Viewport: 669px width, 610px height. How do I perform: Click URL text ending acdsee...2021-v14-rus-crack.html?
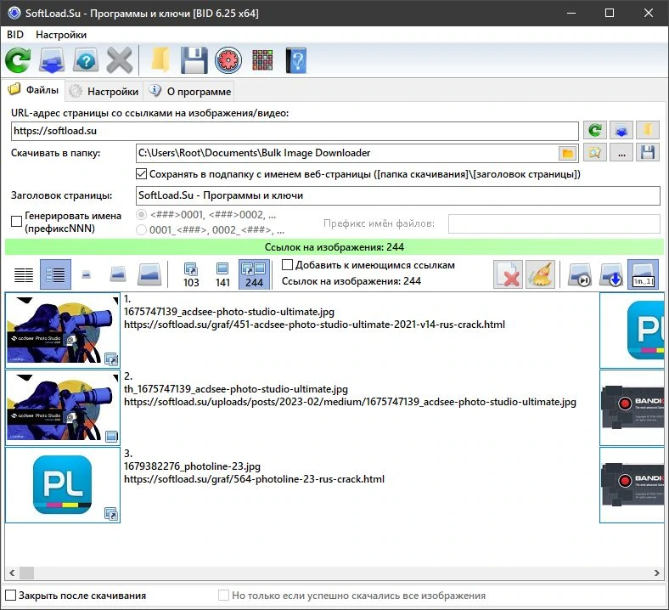click(314, 325)
